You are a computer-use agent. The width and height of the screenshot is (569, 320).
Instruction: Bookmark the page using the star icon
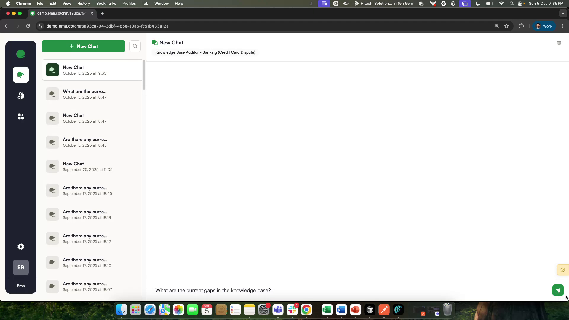click(x=507, y=26)
